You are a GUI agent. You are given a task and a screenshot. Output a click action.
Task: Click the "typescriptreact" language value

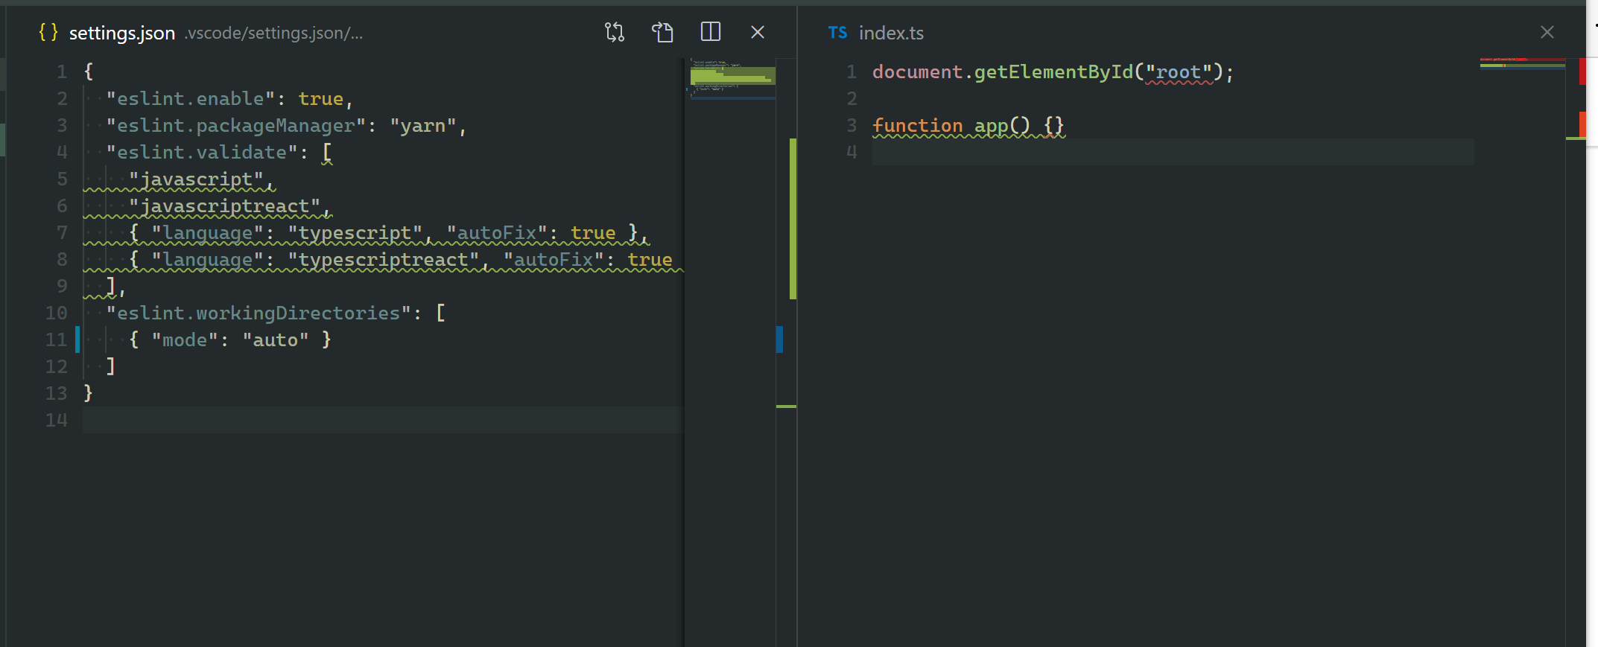(384, 260)
